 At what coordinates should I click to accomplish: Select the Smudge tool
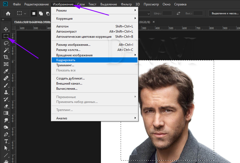(6, 120)
